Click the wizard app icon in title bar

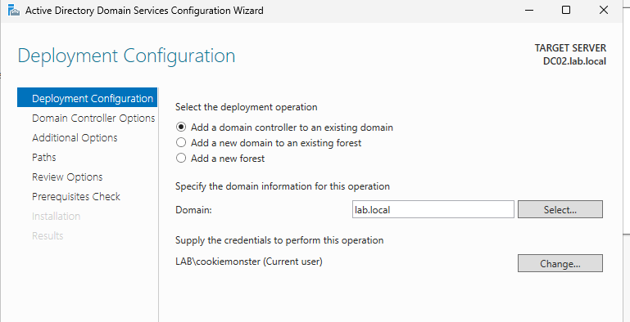tap(14, 11)
